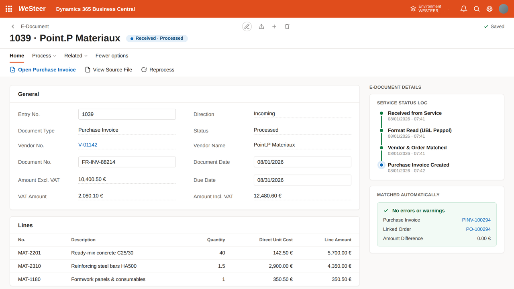Image resolution: width=514 pixels, height=289 pixels.
Task: Open linked order PO-100294
Action: tap(478, 229)
